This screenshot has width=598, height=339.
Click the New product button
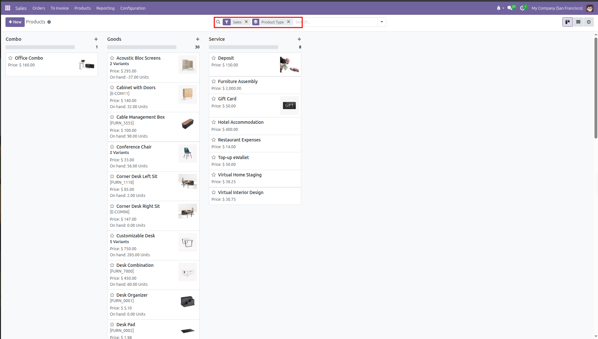[x=15, y=22]
